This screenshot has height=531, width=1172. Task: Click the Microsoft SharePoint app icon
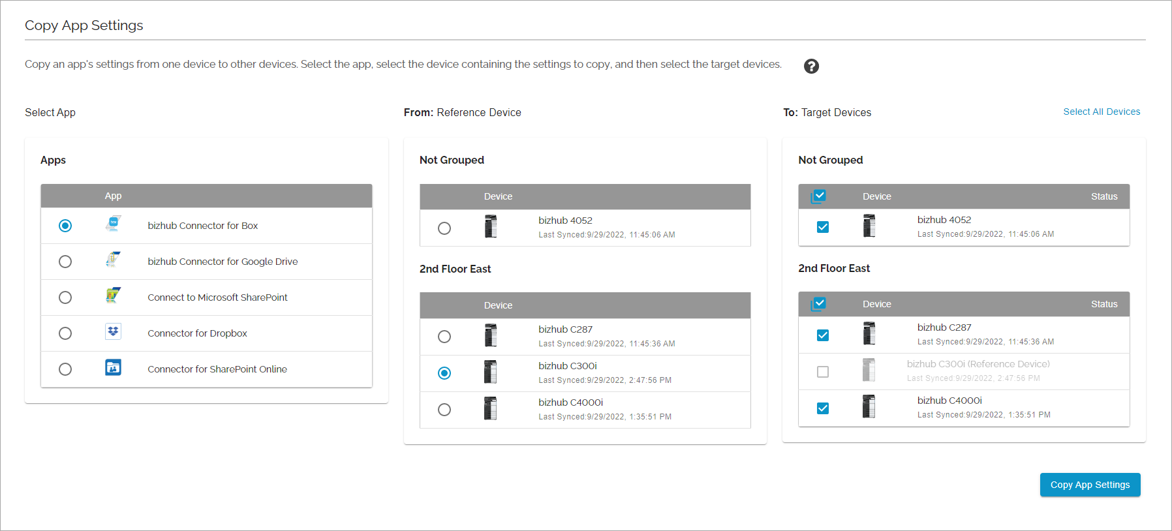(x=114, y=296)
